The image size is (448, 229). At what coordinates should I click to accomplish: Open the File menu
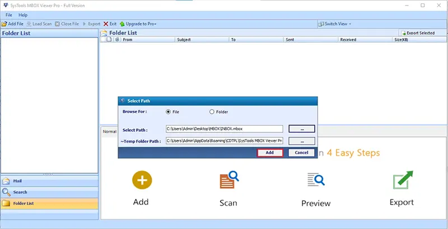click(x=9, y=15)
